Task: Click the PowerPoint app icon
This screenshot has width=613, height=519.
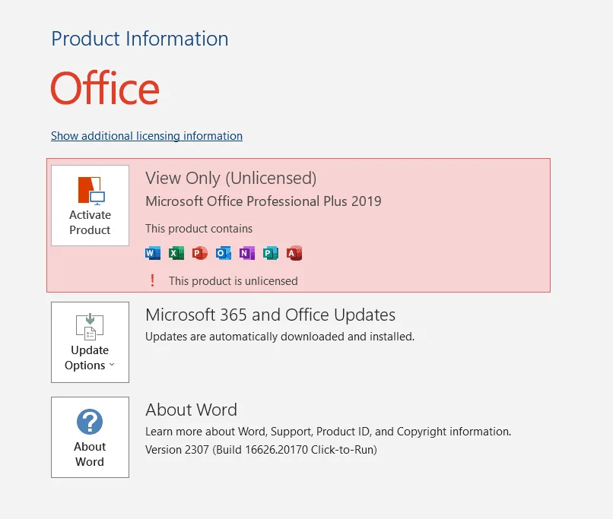Action: (x=200, y=253)
